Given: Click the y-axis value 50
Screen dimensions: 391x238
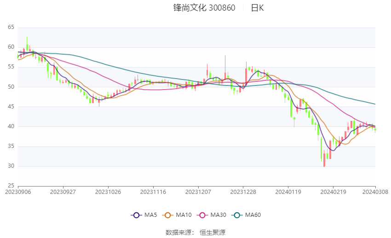Looking at the screenshot, I should 11,87.
